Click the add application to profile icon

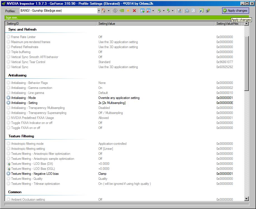pyautogui.click(x=142, y=11)
